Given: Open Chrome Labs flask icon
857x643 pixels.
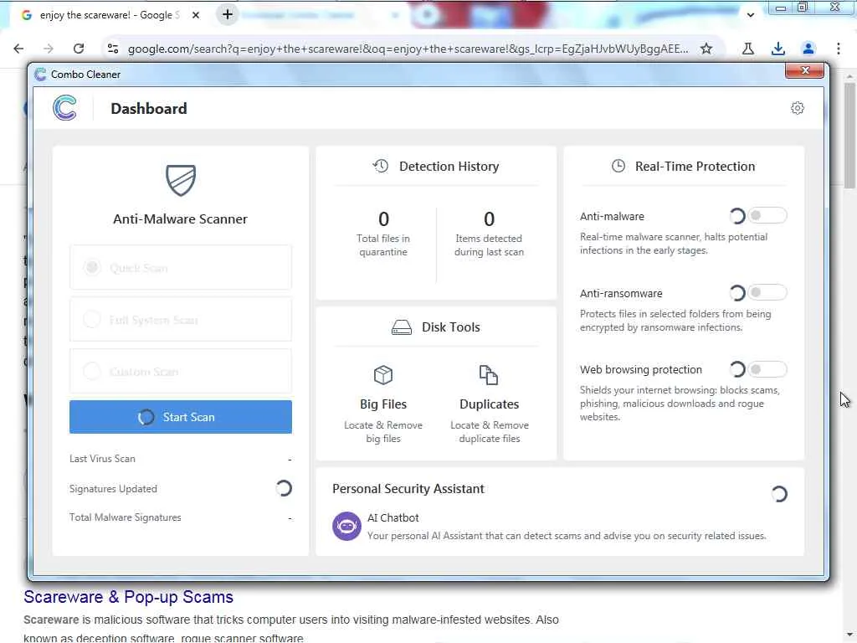Looking at the screenshot, I should coord(748,49).
